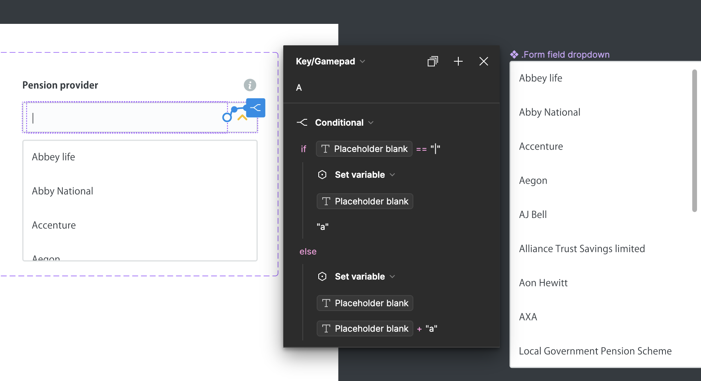
Task: Click the duplicate interaction icon in panel header
Action: click(433, 61)
